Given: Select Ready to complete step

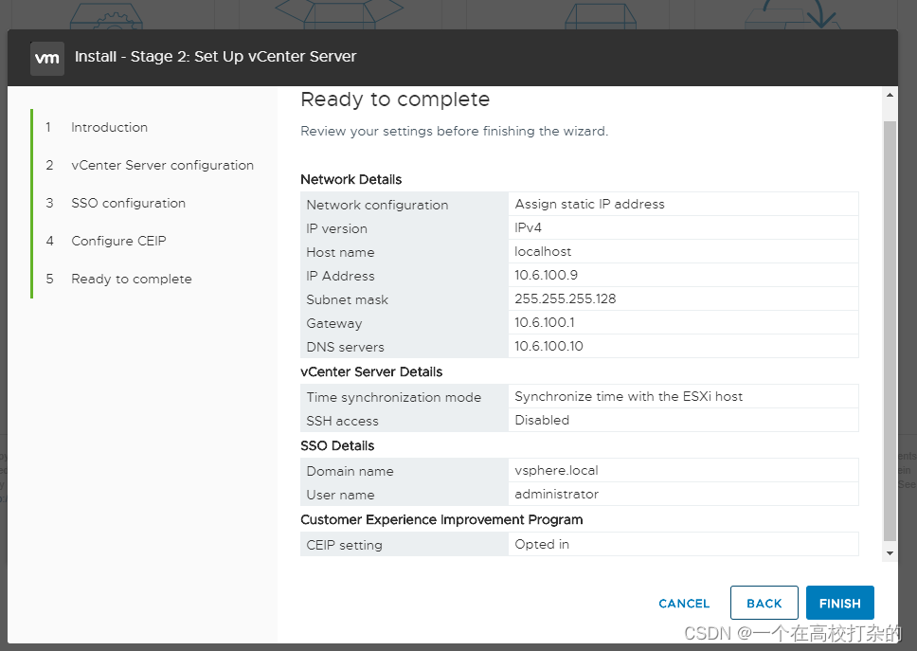Looking at the screenshot, I should point(131,279).
